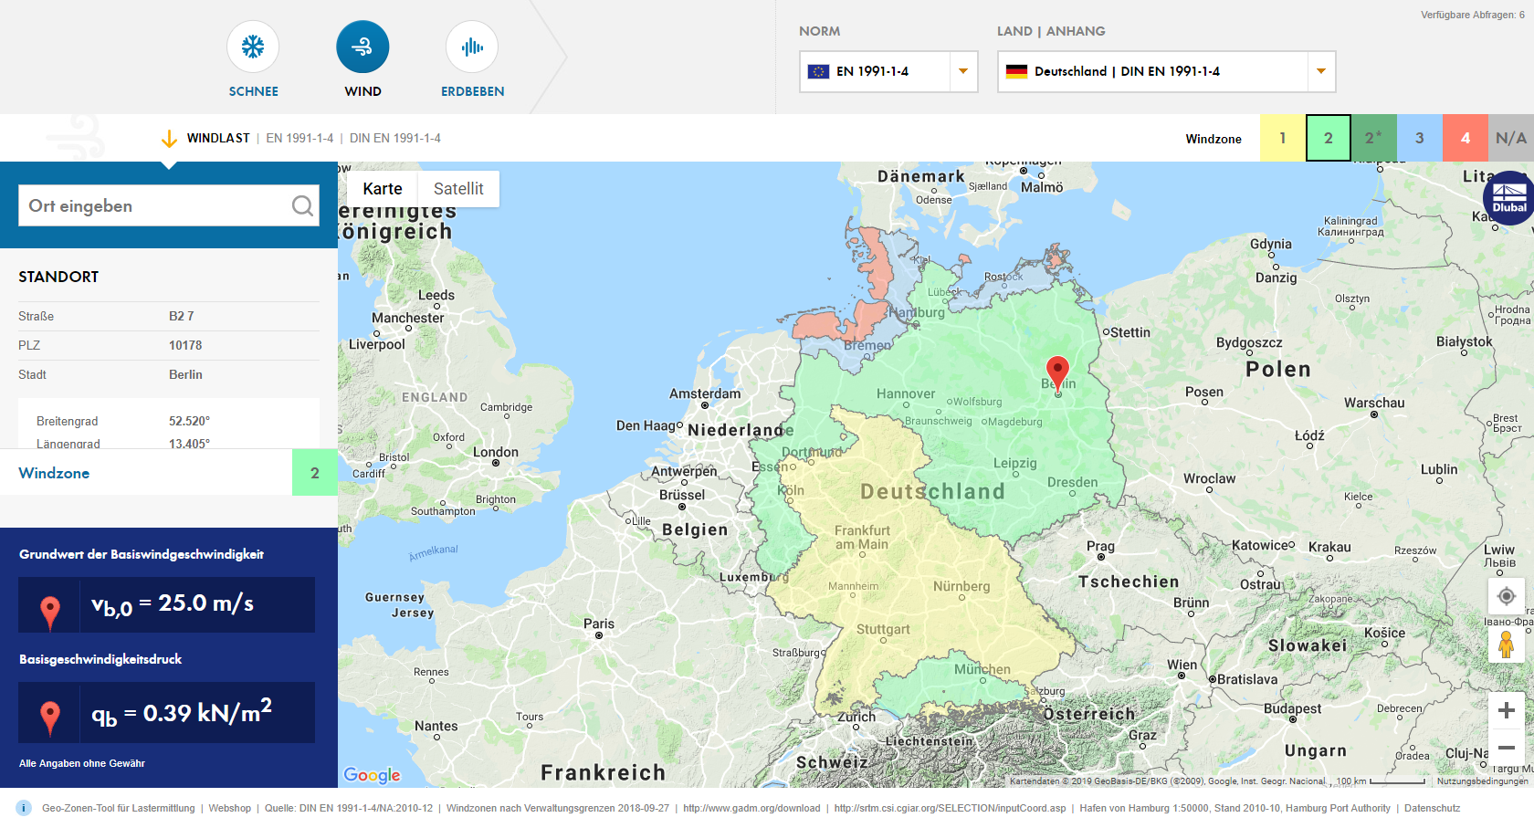The image size is (1534, 828).
Task: Select the SCHNEE snow load module
Action: click(253, 46)
